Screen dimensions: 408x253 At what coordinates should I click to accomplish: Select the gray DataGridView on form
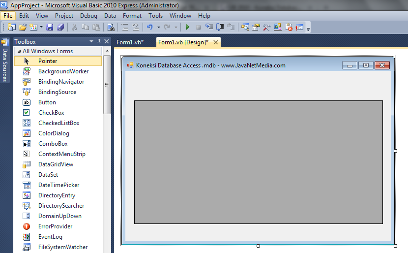click(259, 162)
